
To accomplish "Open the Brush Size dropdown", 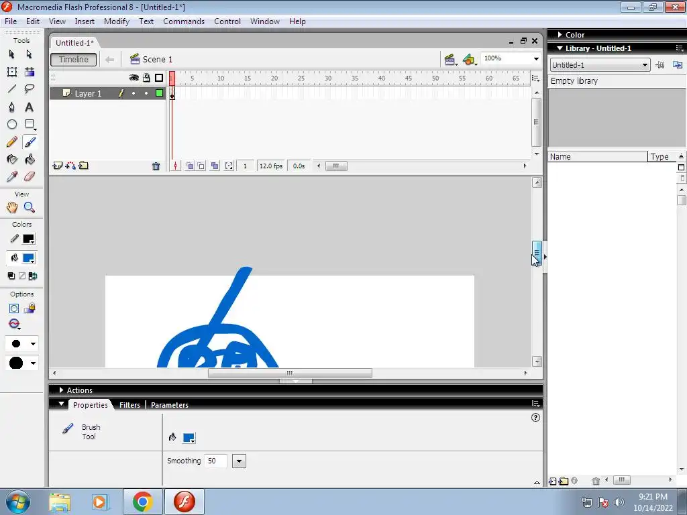I will coord(21,344).
